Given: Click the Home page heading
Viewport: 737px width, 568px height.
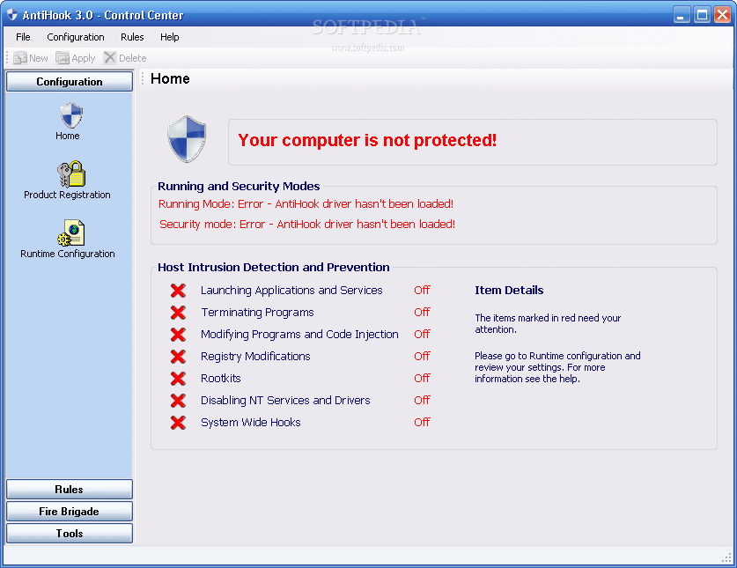Looking at the screenshot, I should tap(170, 78).
